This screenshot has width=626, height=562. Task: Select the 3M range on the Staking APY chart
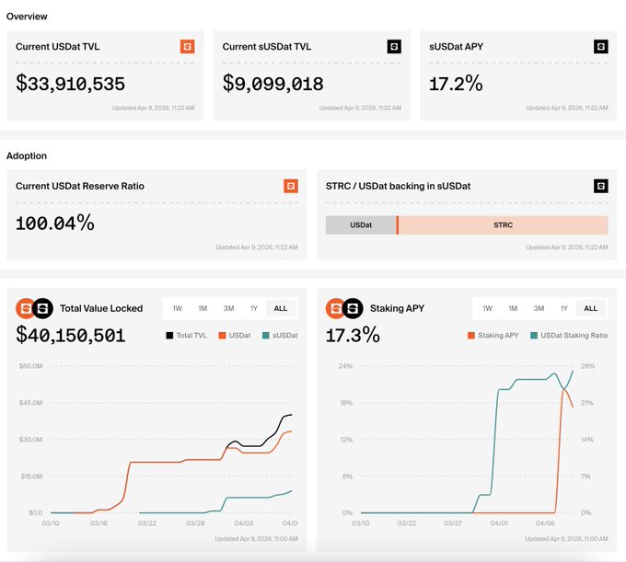pyautogui.click(x=539, y=308)
